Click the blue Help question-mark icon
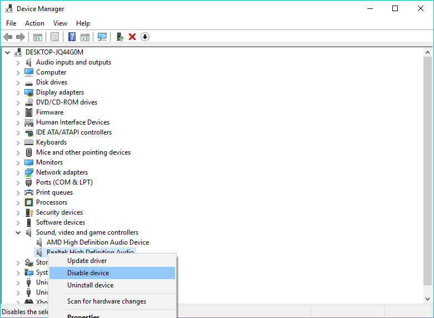The image size is (434, 318). [x=72, y=37]
